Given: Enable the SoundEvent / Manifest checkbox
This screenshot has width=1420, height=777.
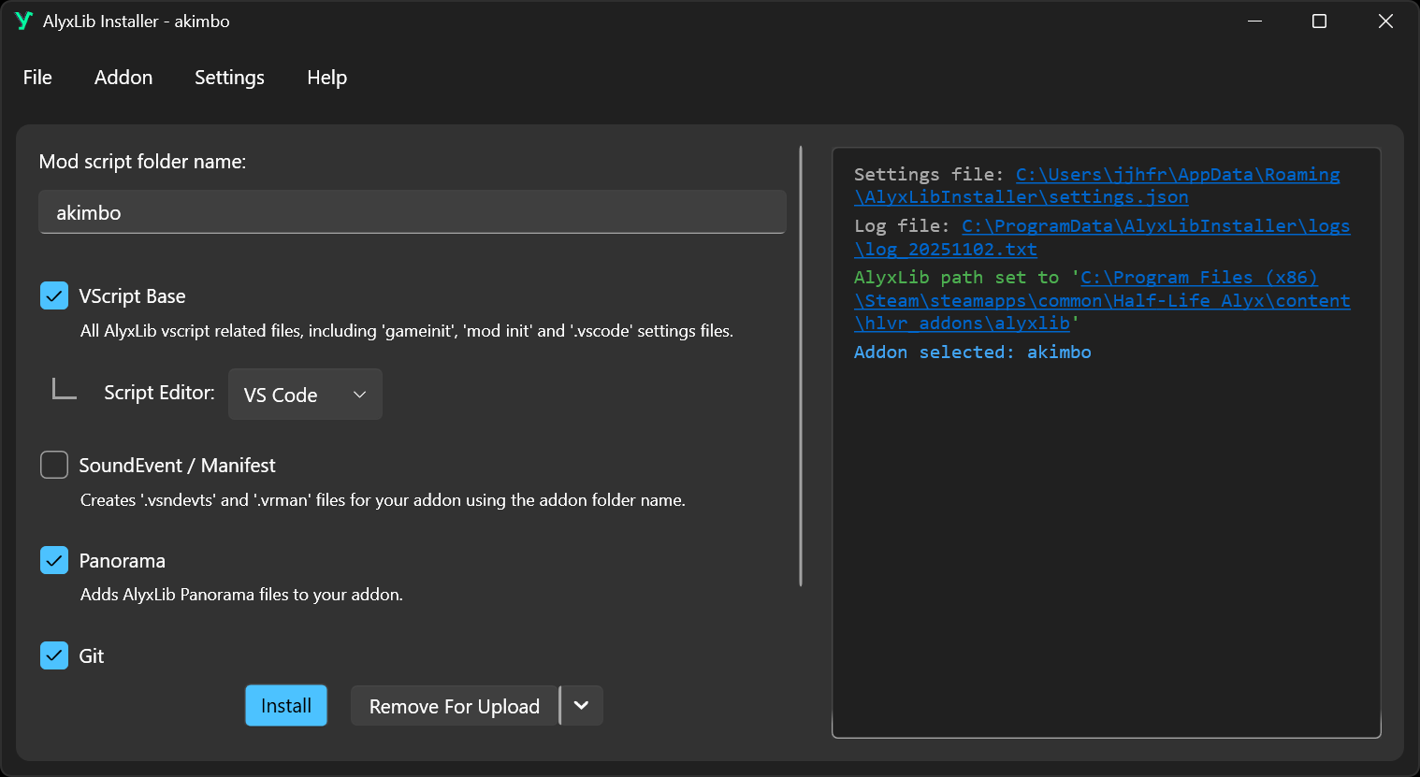Looking at the screenshot, I should (x=54, y=465).
